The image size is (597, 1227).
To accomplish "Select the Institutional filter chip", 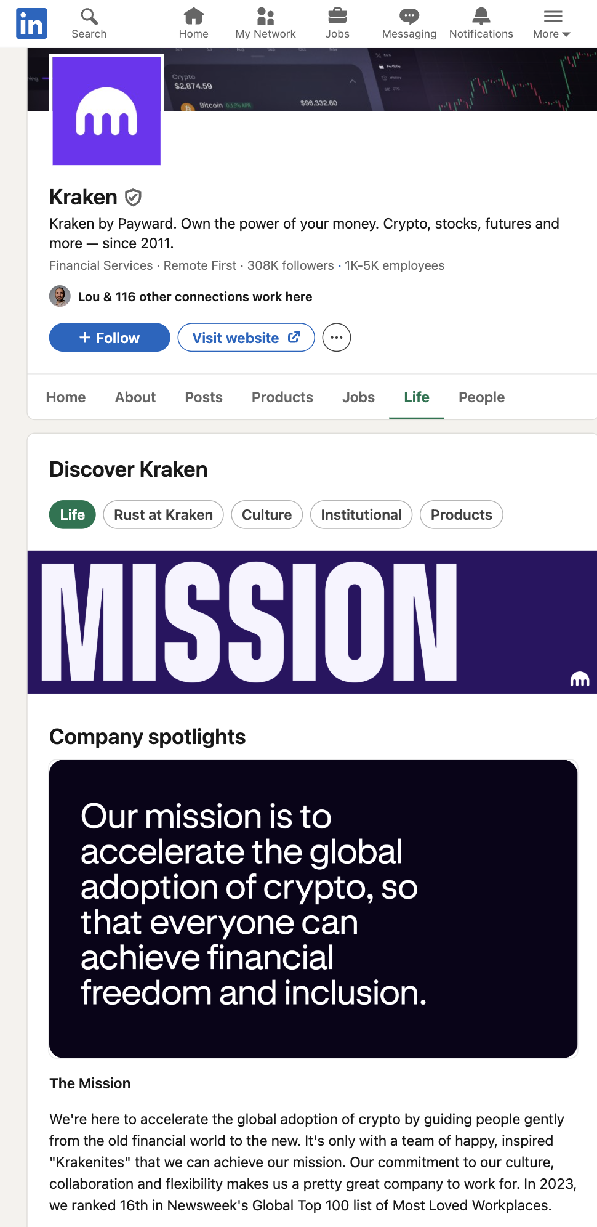I will point(361,515).
